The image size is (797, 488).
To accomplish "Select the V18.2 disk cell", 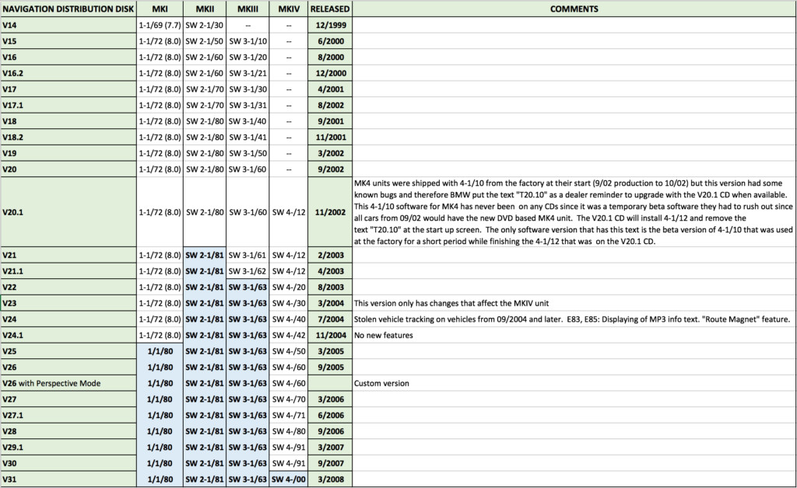I will pyautogui.click(x=68, y=137).
